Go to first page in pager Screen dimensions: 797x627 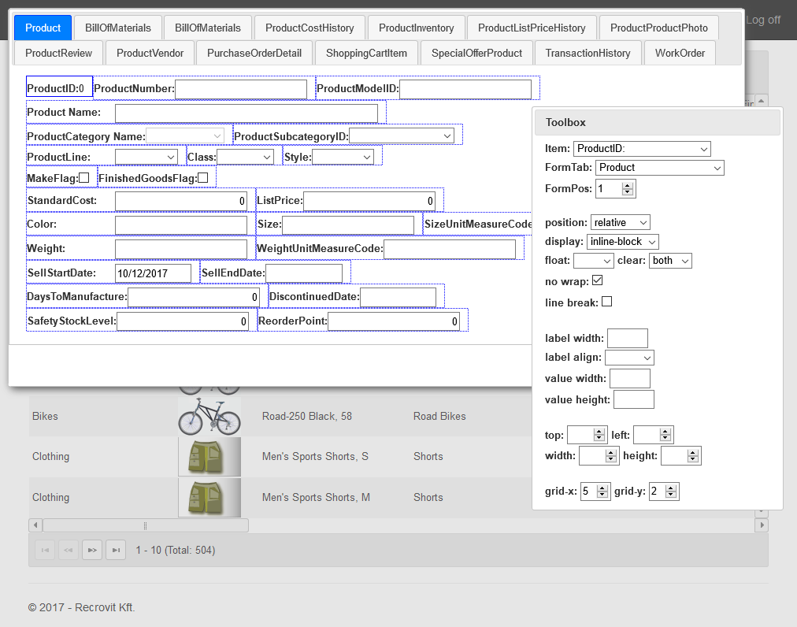pyautogui.click(x=45, y=550)
